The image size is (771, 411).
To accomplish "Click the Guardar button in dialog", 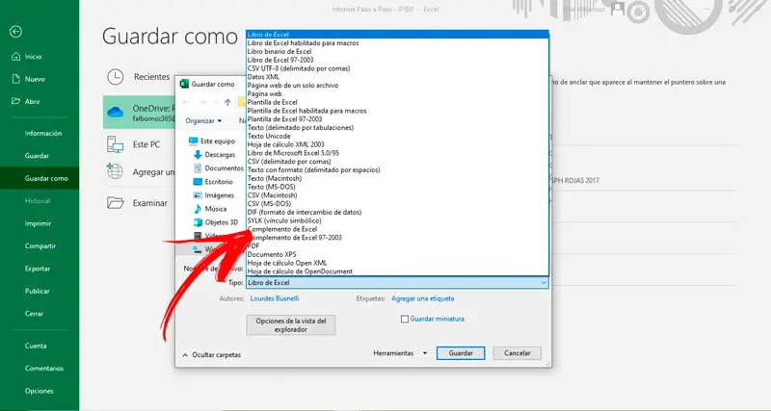I will click(461, 353).
